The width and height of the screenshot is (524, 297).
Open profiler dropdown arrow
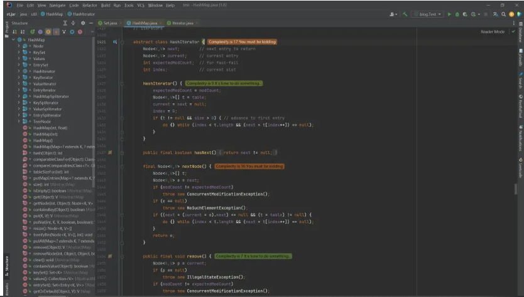pos(479,14)
